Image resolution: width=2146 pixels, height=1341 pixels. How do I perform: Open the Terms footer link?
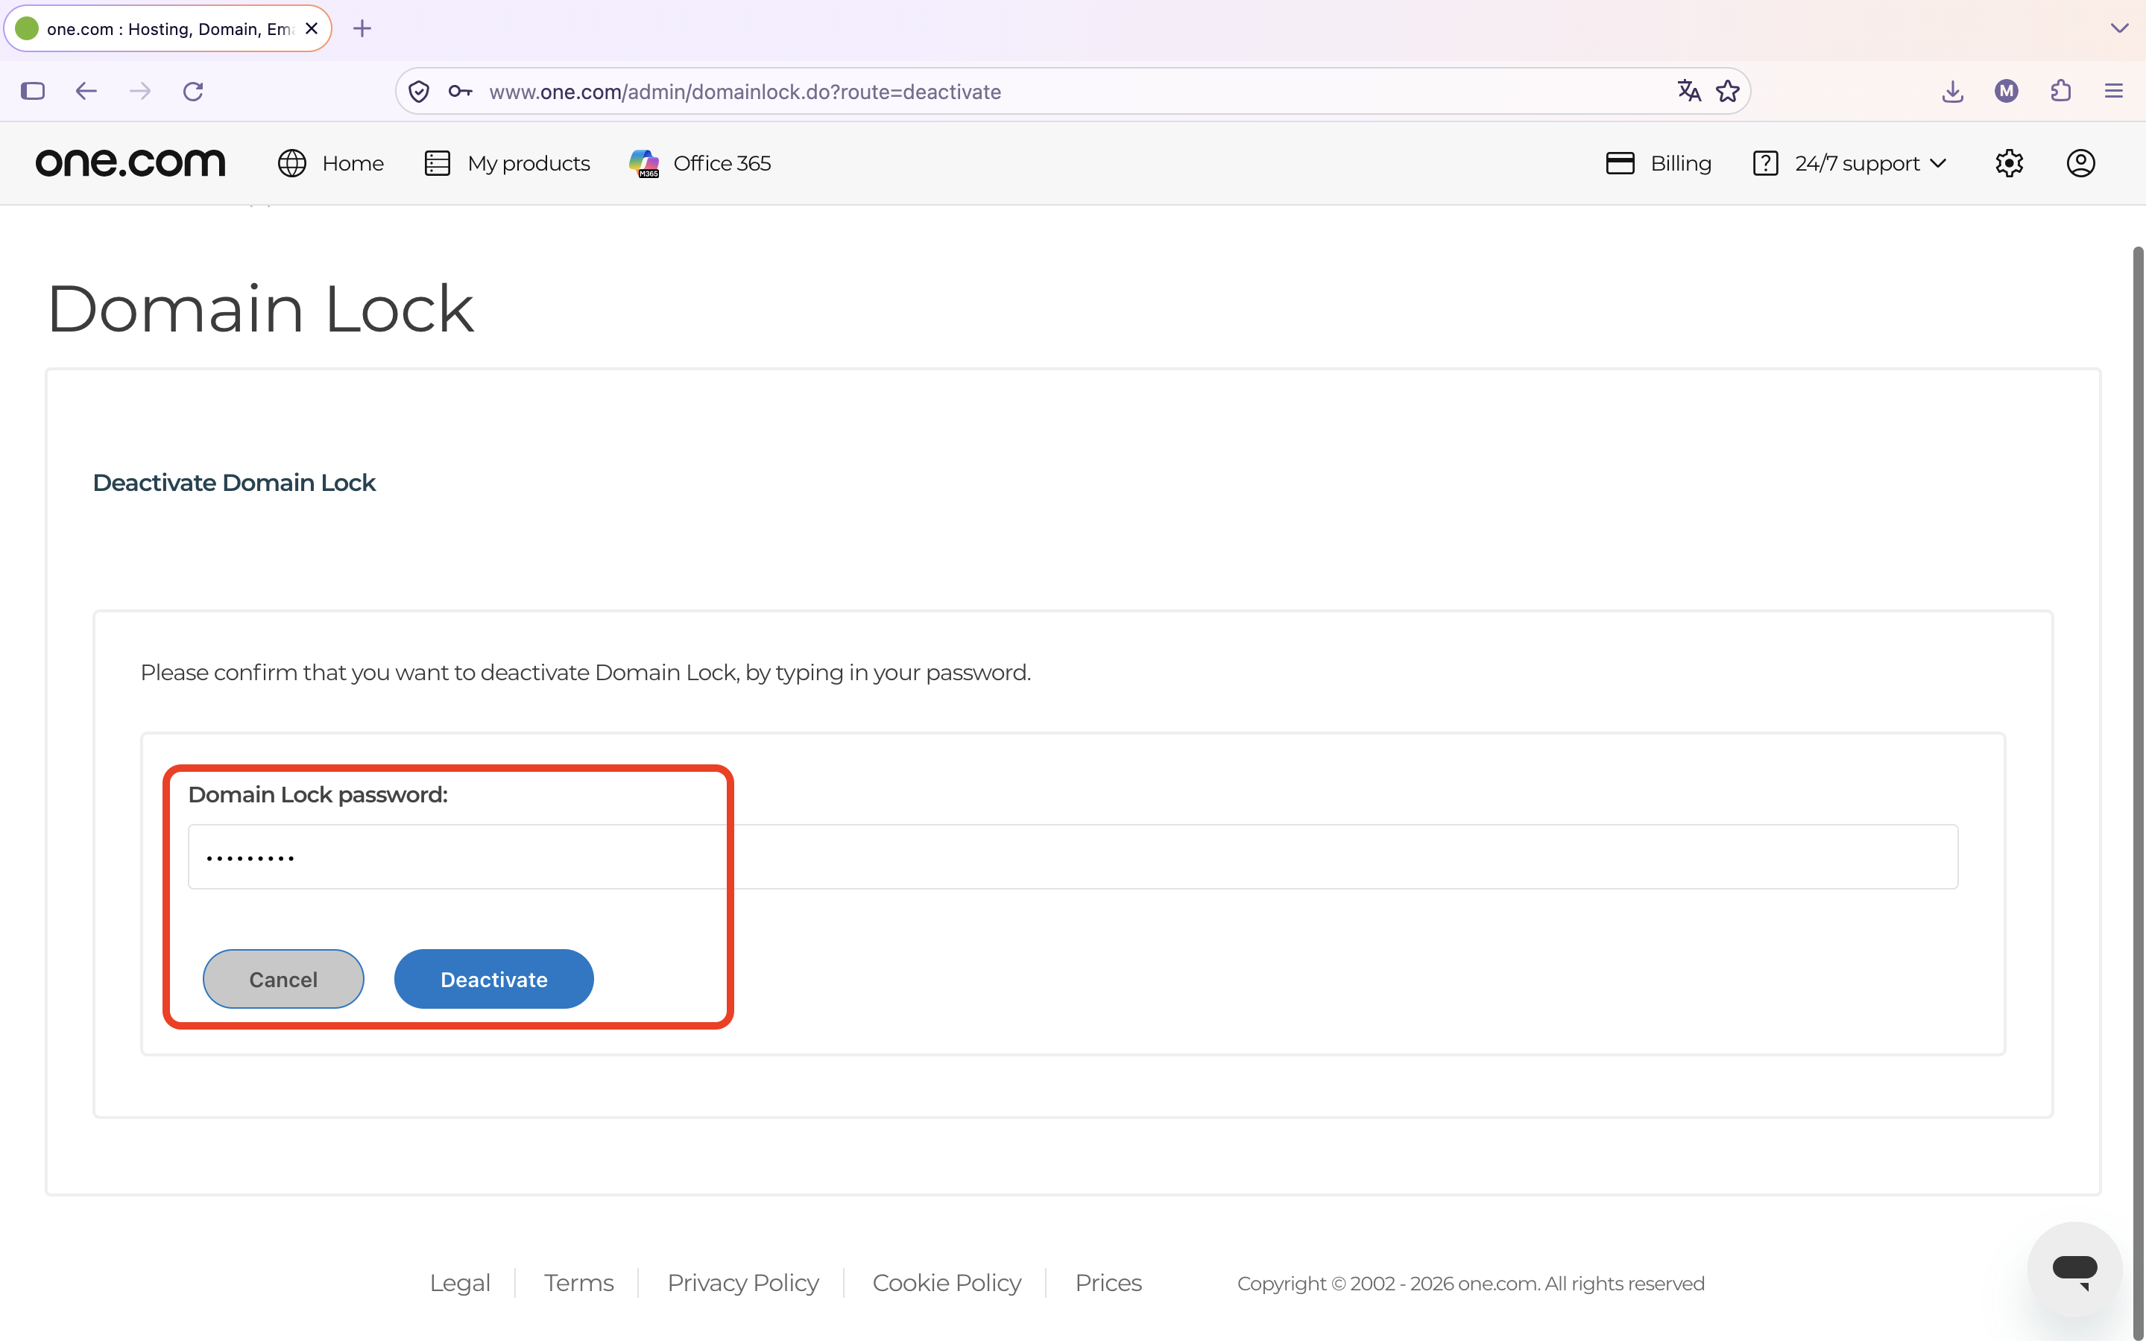click(x=578, y=1282)
